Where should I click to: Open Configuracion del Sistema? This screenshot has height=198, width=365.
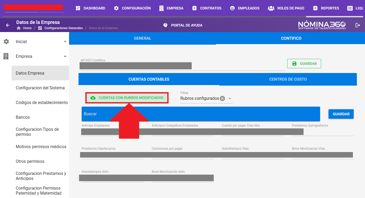pyautogui.click(x=40, y=88)
